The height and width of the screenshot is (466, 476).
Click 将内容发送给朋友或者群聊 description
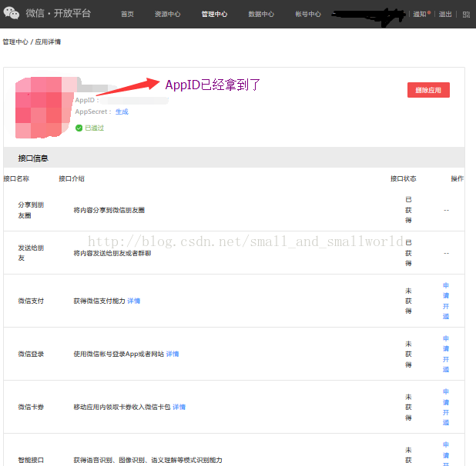[112, 253]
